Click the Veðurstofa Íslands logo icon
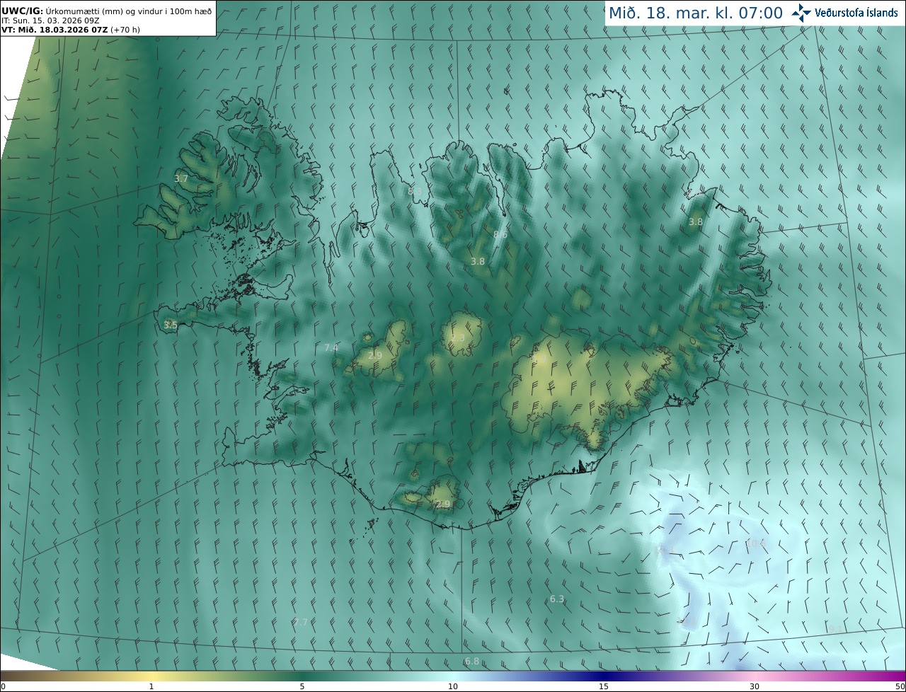906x692 pixels. point(801,13)
